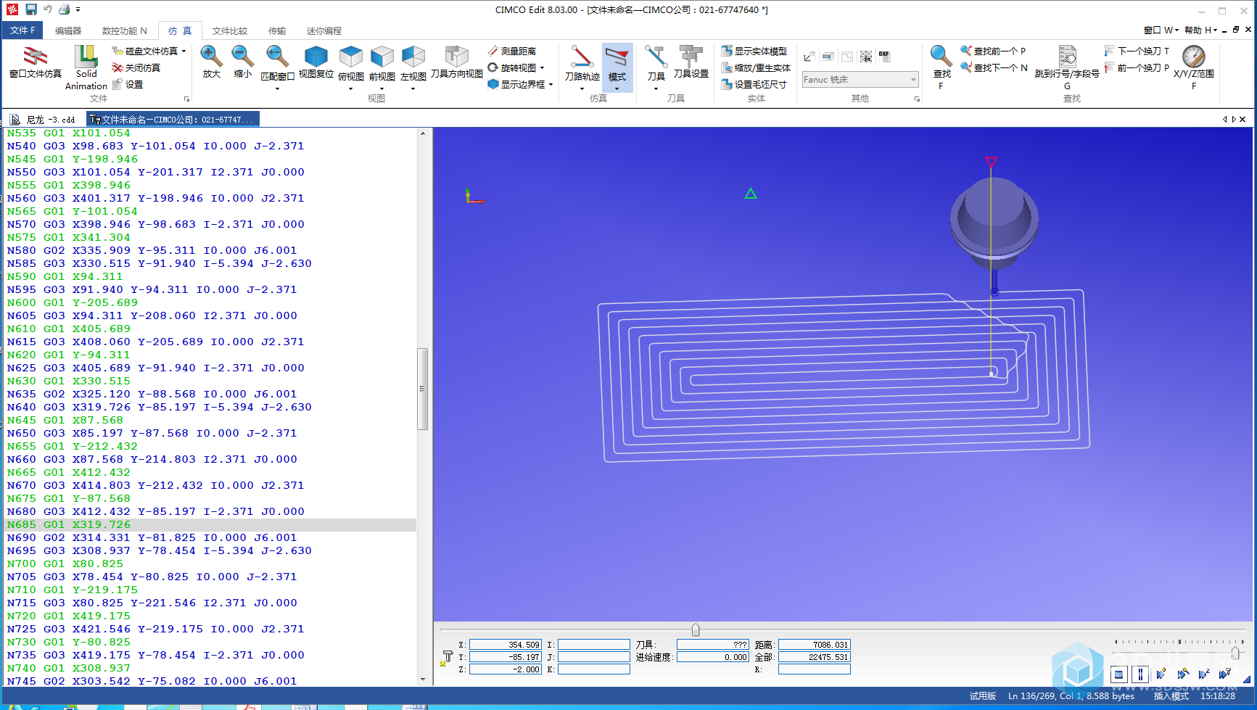Viewport: 1257px width, 710px height.
Task: Select the 尼龙 -3.cdd document tab
Action: (44, 120)
